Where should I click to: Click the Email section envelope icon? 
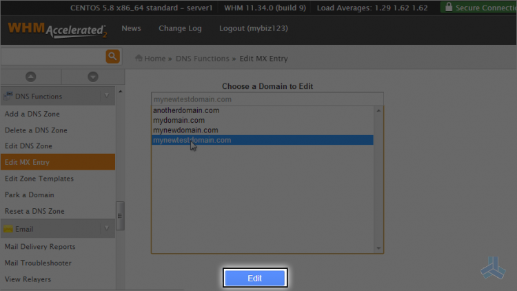click(8, 229)
